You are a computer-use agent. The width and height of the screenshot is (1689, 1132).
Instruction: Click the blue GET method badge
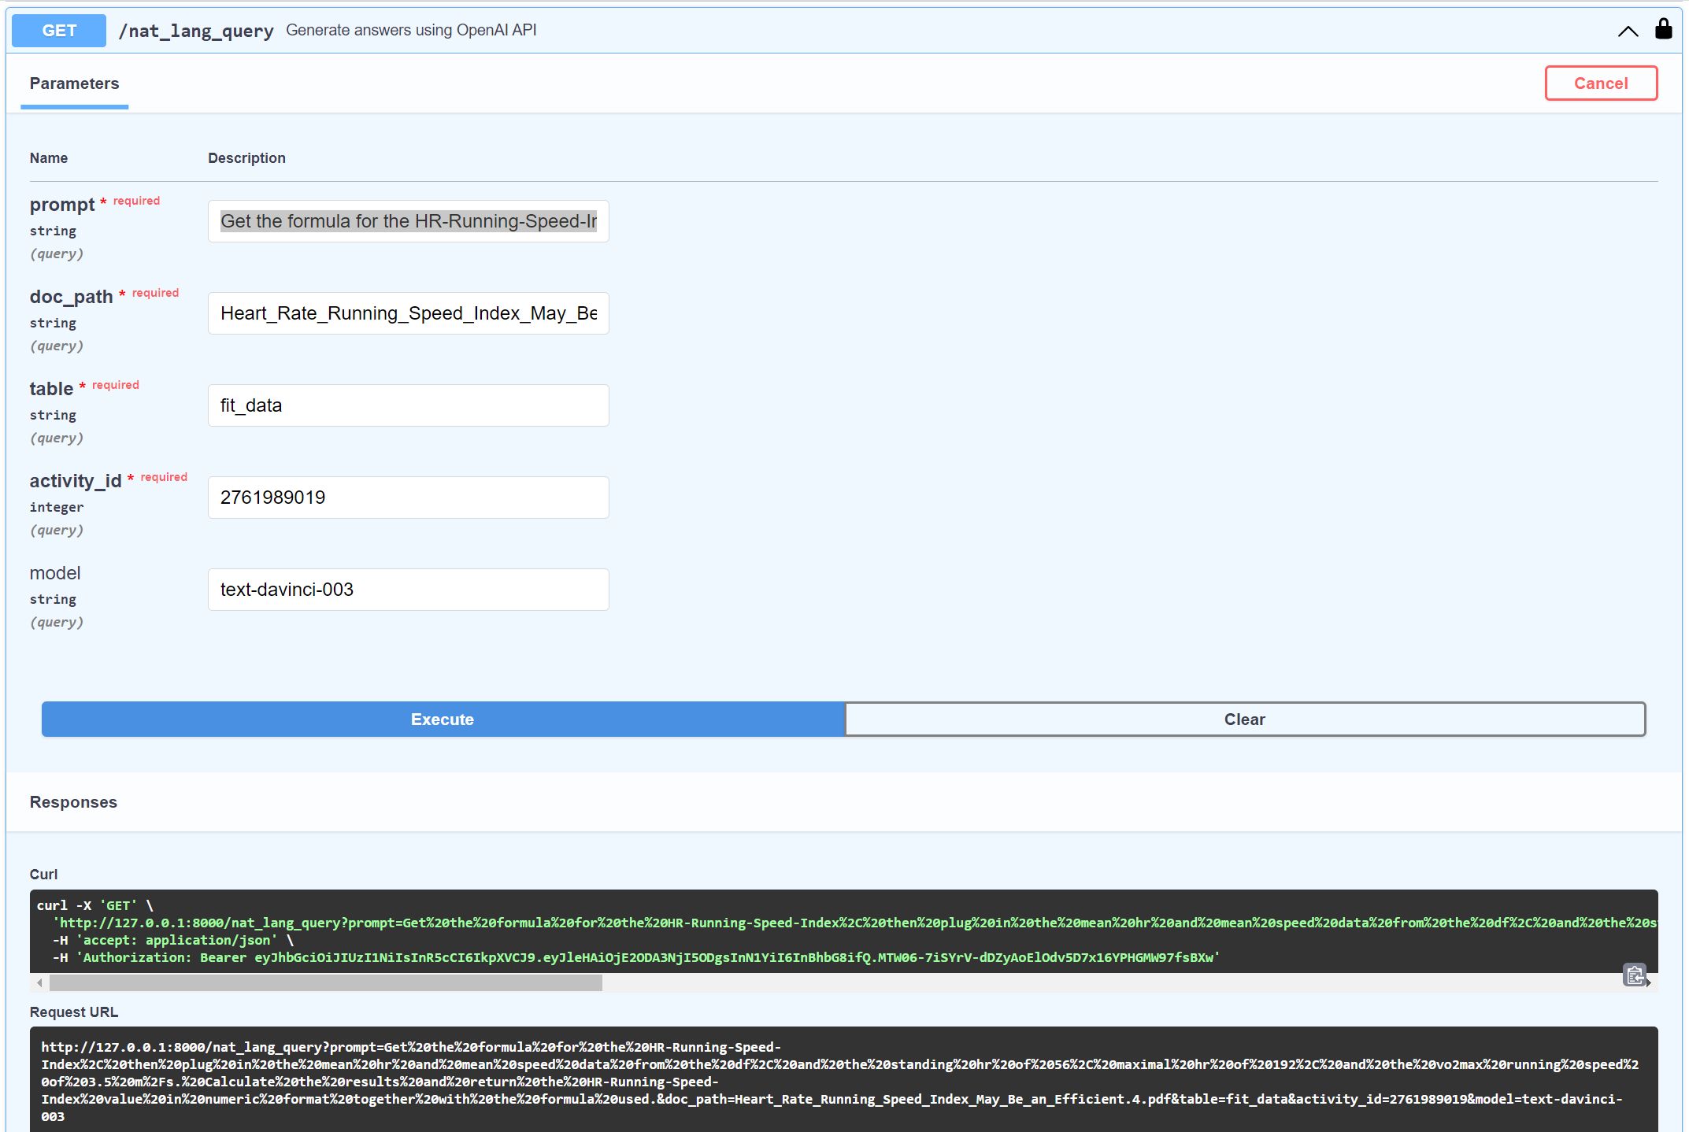click(59, 31)
